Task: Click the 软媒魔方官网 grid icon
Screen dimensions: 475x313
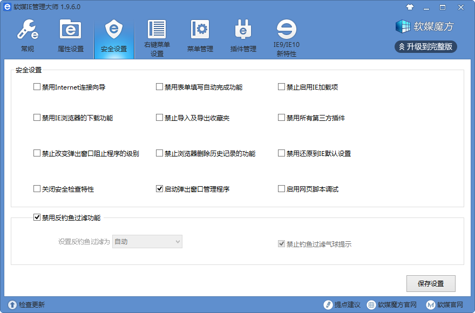Action: point(371,305)
